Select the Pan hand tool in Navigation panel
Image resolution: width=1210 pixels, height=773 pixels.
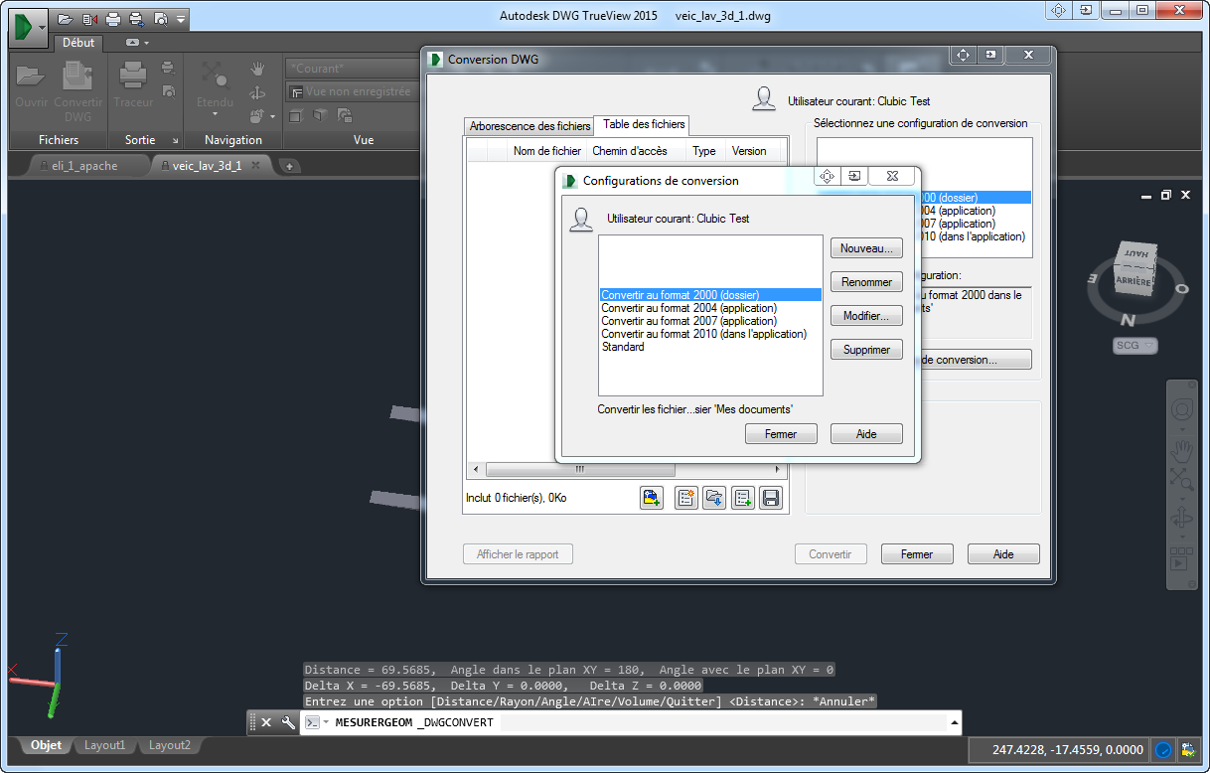pos(257,69)
